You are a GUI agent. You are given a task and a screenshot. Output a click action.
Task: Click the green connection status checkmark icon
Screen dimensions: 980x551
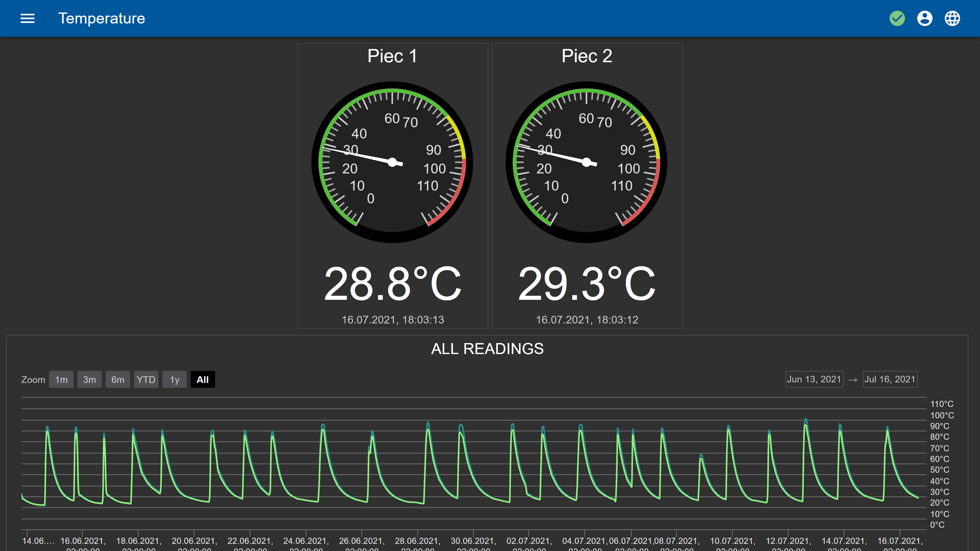coord(897,18)
